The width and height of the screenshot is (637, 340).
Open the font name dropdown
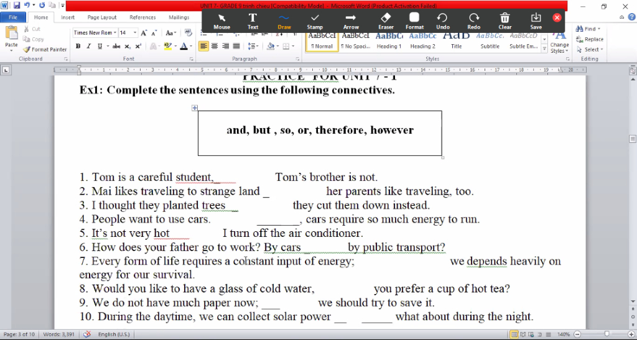pyautogui.click(x=115, y=33)
